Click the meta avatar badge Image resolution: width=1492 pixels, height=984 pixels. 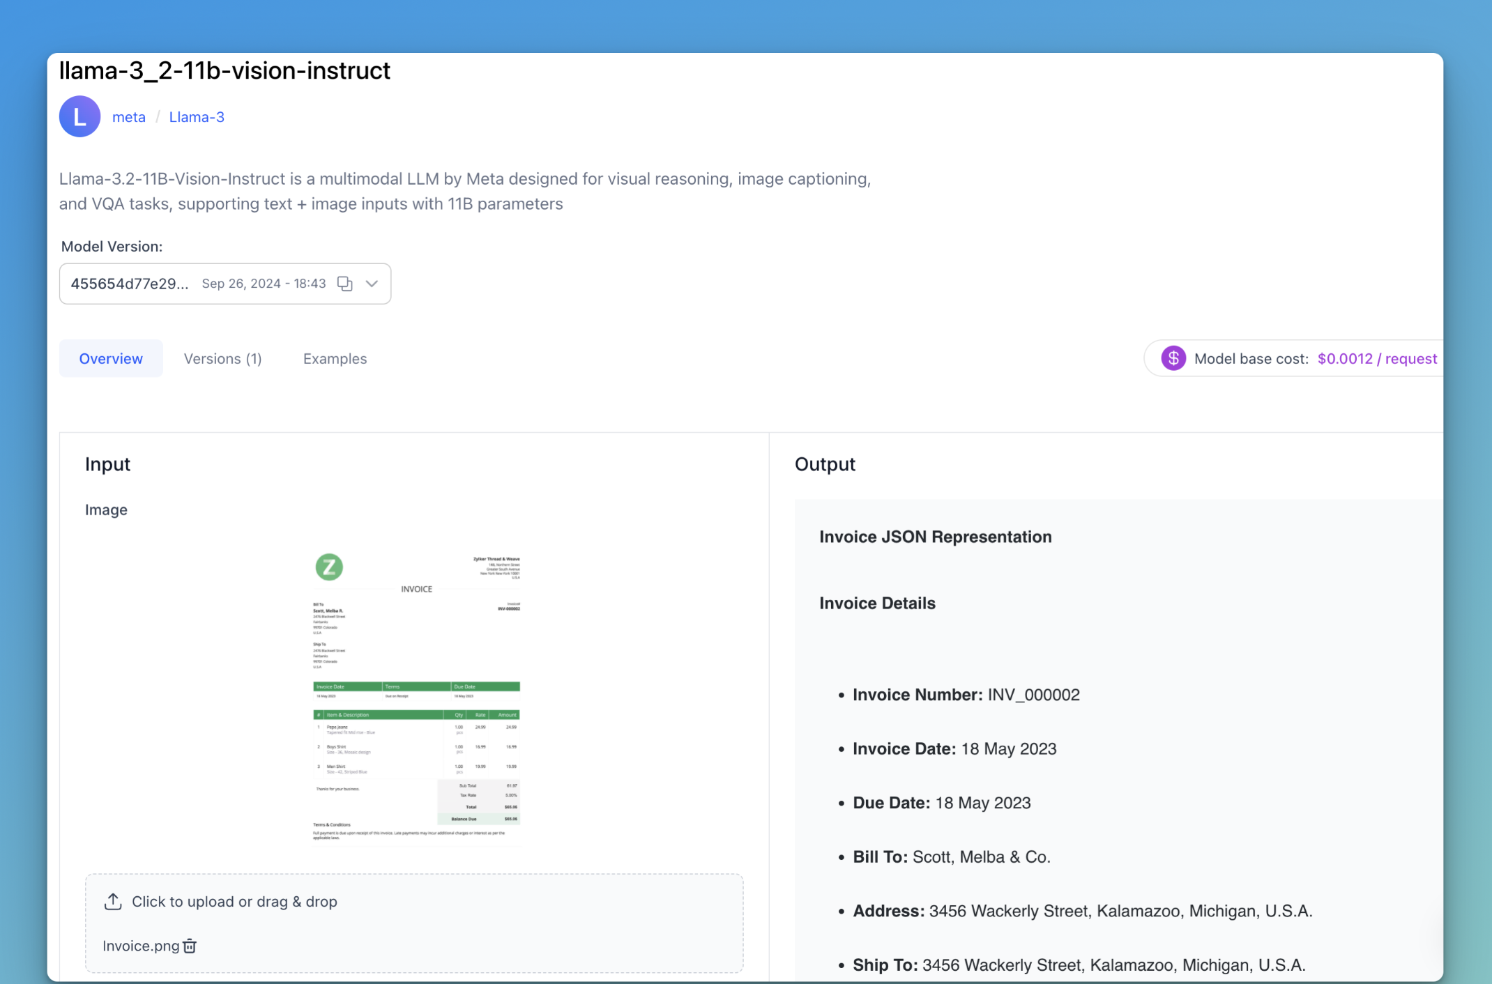[x=79, y=116]
